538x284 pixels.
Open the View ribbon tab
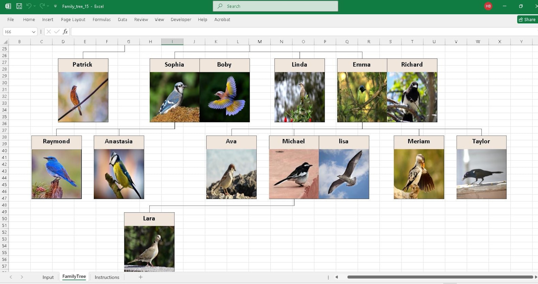pos(159,20)
